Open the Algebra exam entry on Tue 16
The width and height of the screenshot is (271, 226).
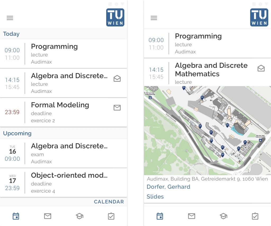point(64,153)
